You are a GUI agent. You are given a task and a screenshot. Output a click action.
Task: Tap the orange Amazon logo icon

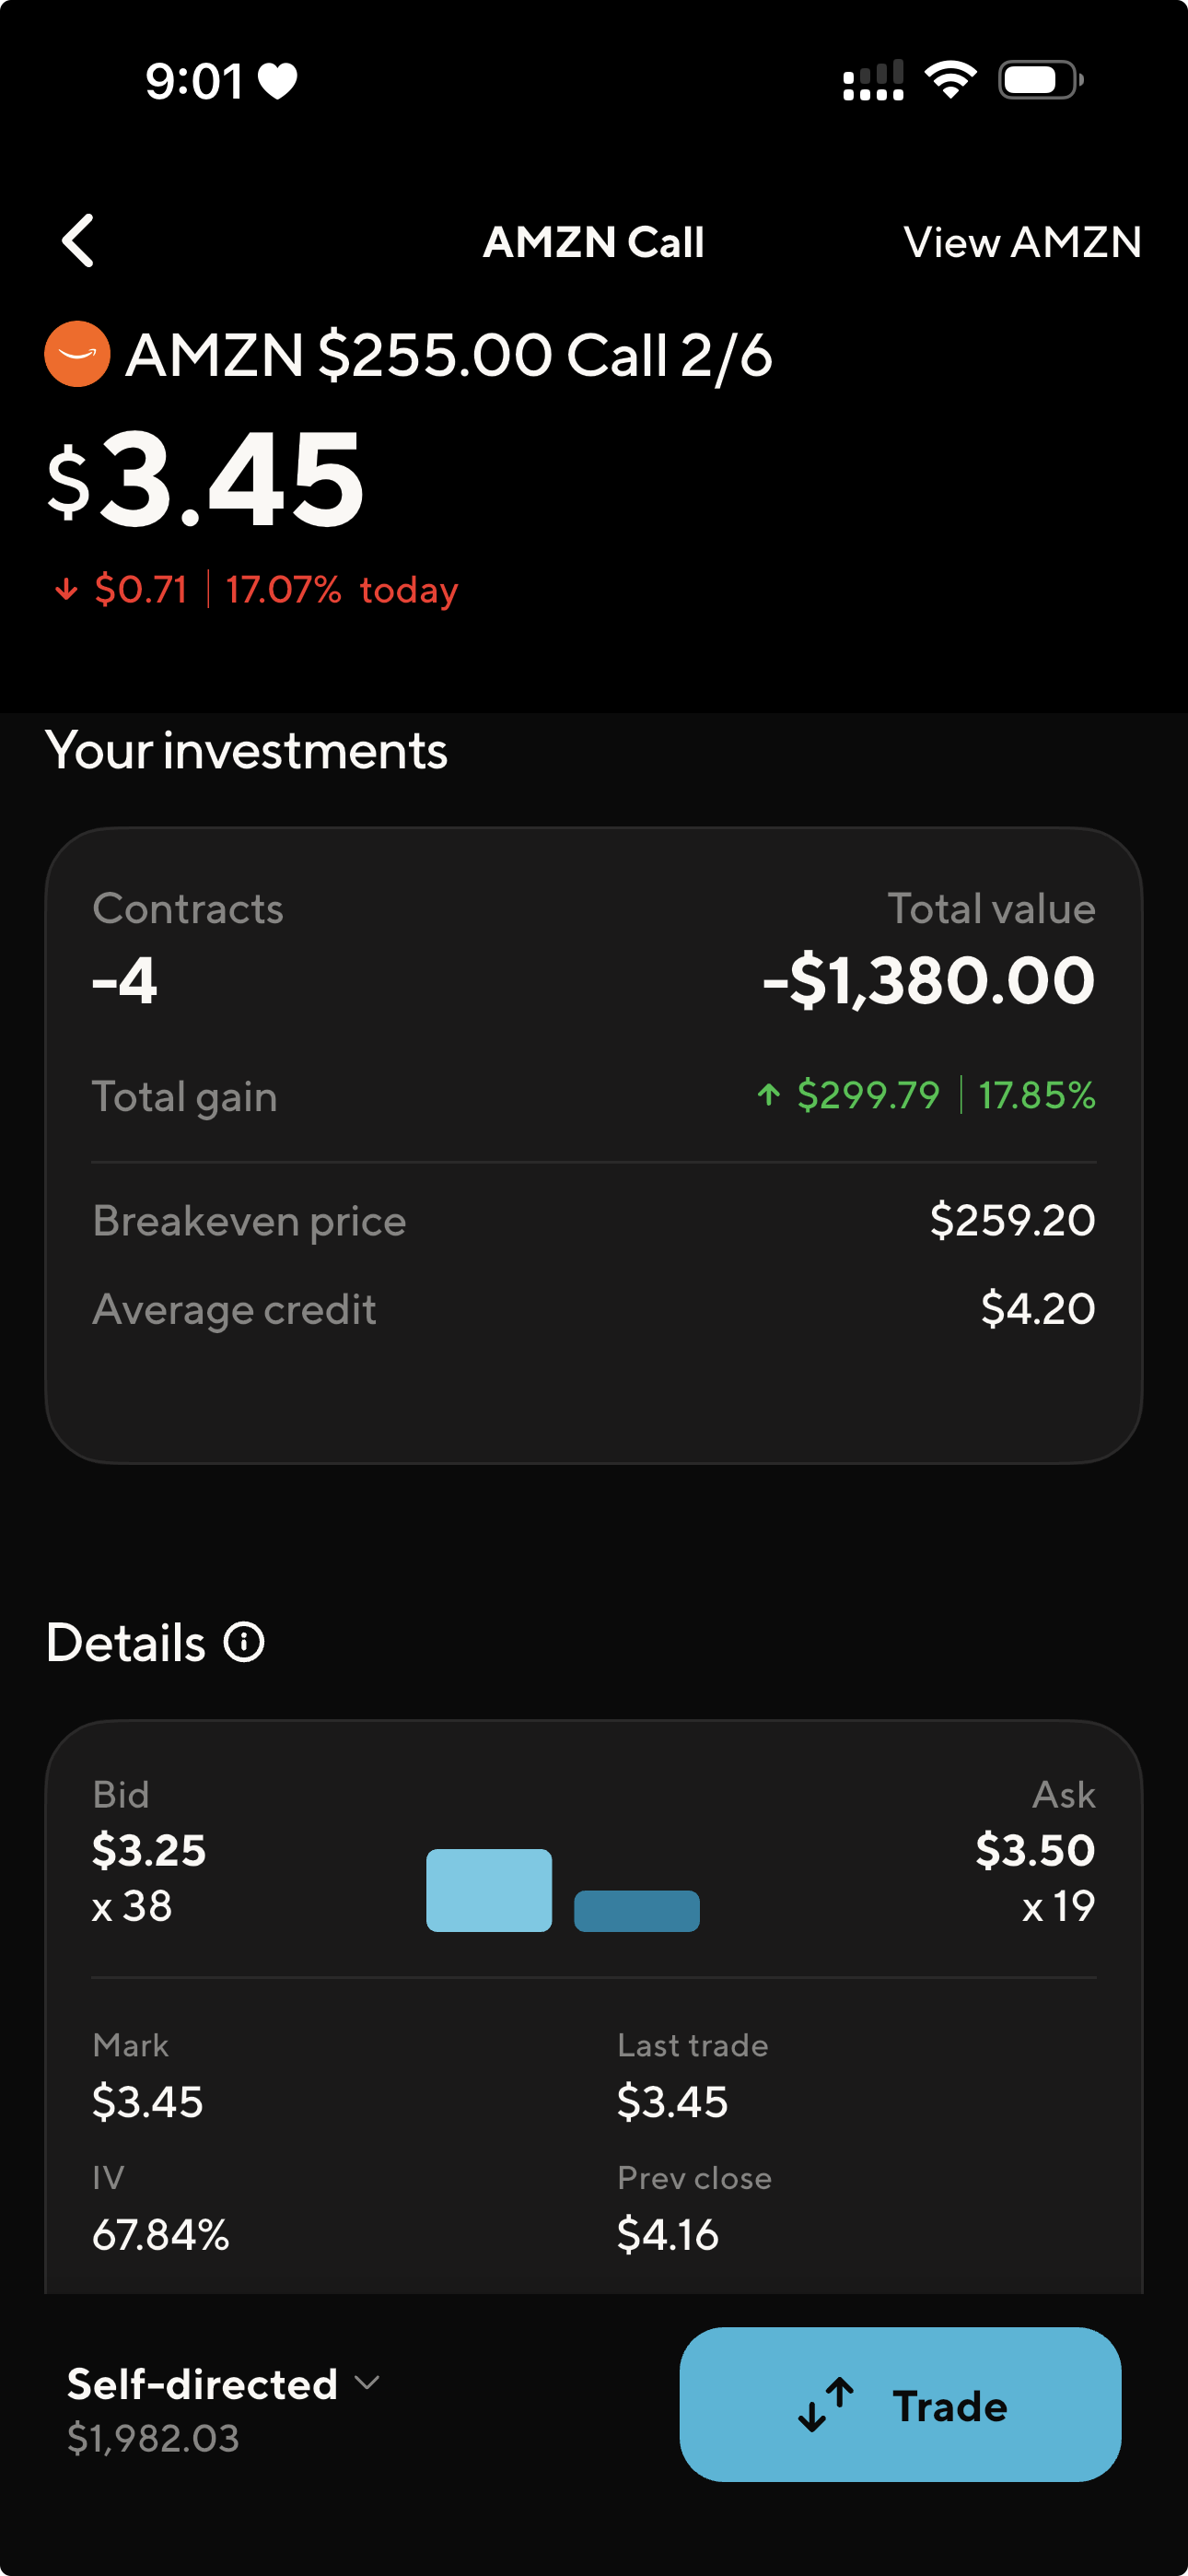point(77,354)
